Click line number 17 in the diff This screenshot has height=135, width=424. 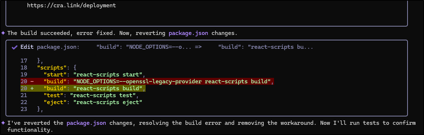(24, 60)
